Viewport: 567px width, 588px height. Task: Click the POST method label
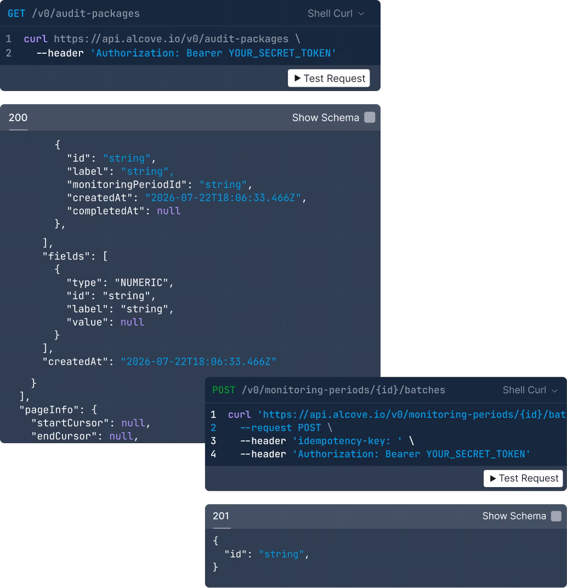[x=224, y=390]
